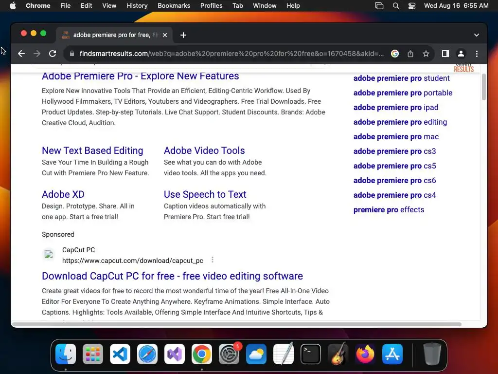This screenshot has width=498, height=374.
Task: Click the share icon in the address bar
Action: point(410,54)
